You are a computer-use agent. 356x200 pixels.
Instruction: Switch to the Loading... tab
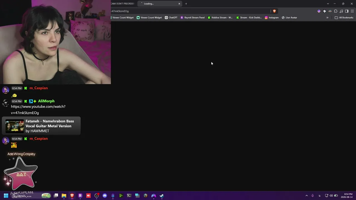(160, 4)
